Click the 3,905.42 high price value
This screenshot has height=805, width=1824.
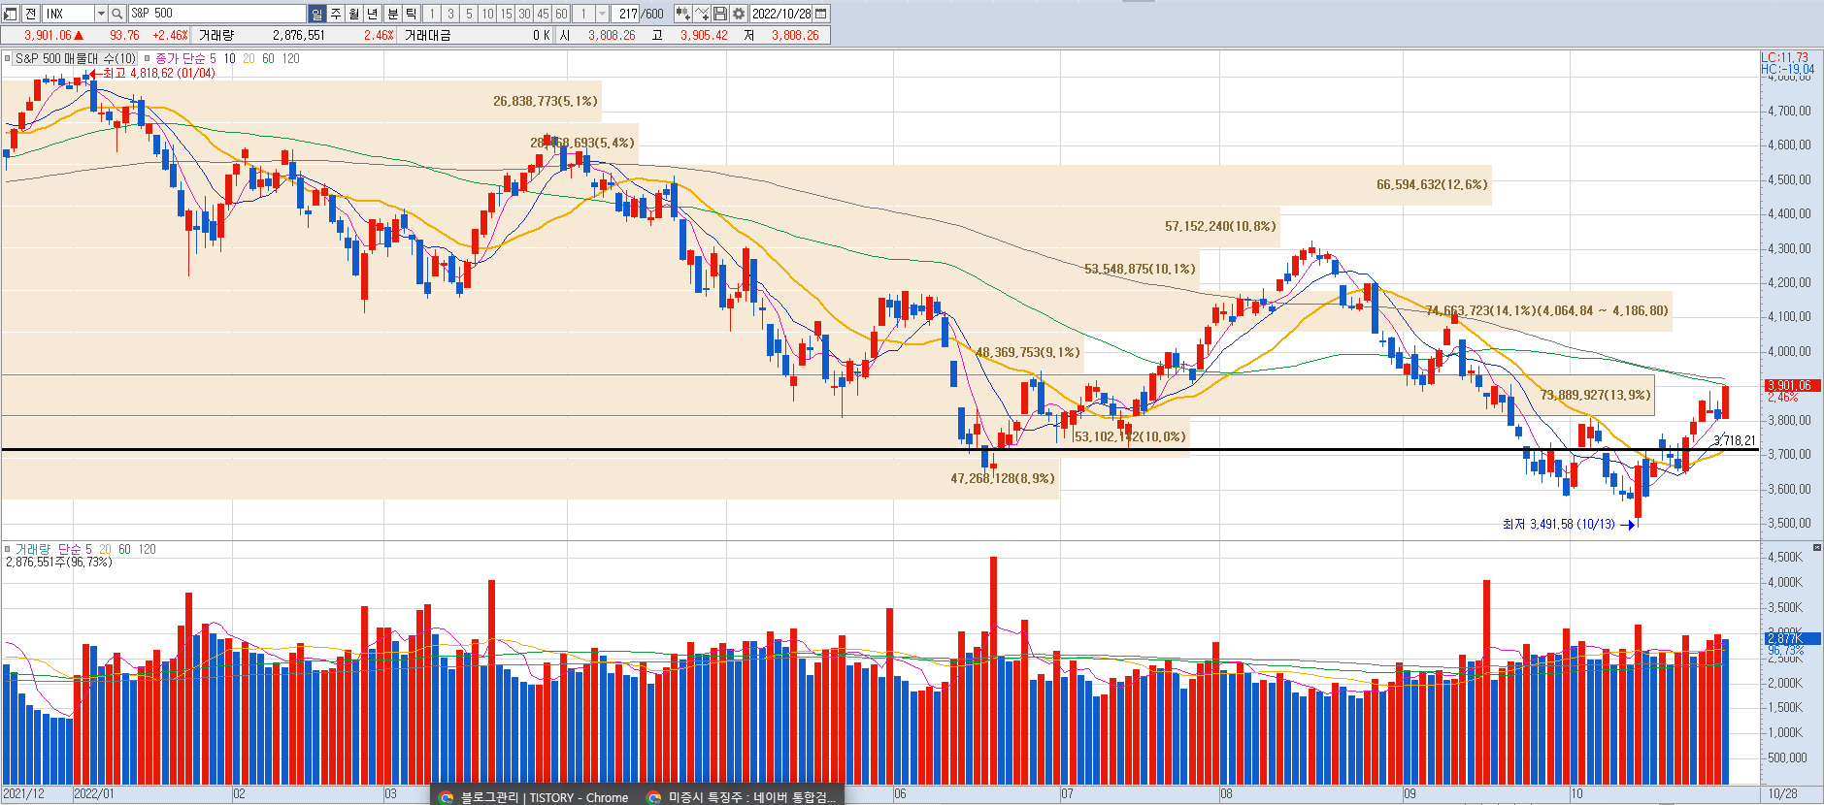(x=704, y=35)
